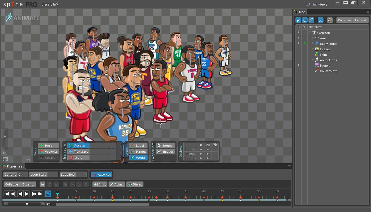The height and width of the screenshot is (212, 371).
Task: Collapse the skeleton tree node
Action: (310, 33)
